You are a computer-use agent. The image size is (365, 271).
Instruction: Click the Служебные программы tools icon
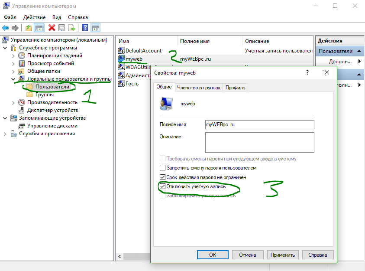click(13, 48)
